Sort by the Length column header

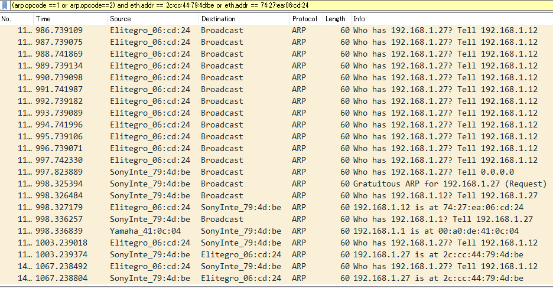pos(337,19)
